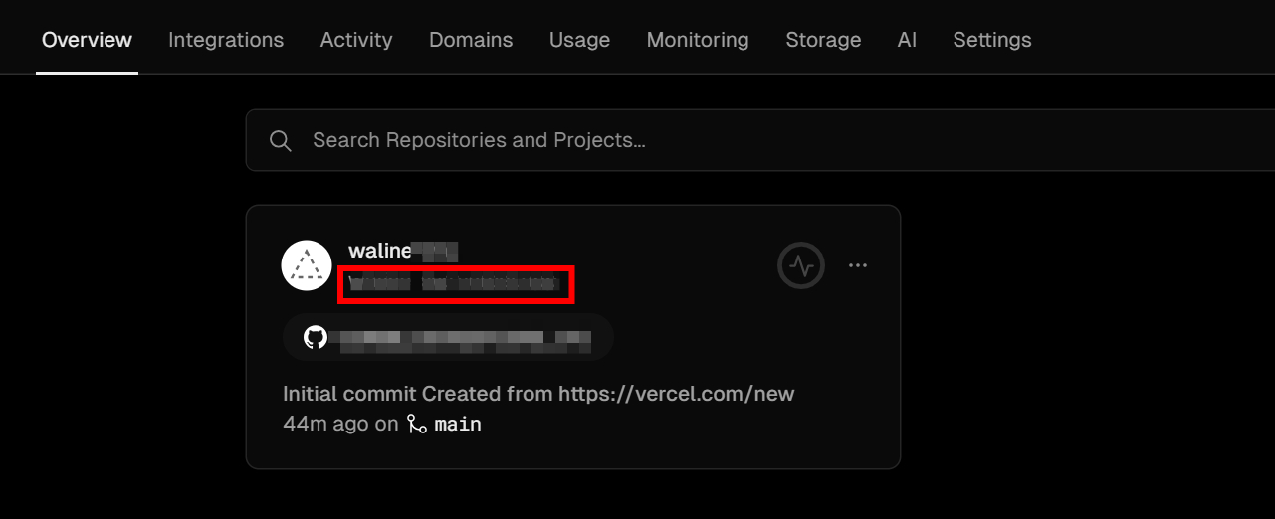Open the Initial commit message link
This screenshot has width=1275, height=519.
538,394
